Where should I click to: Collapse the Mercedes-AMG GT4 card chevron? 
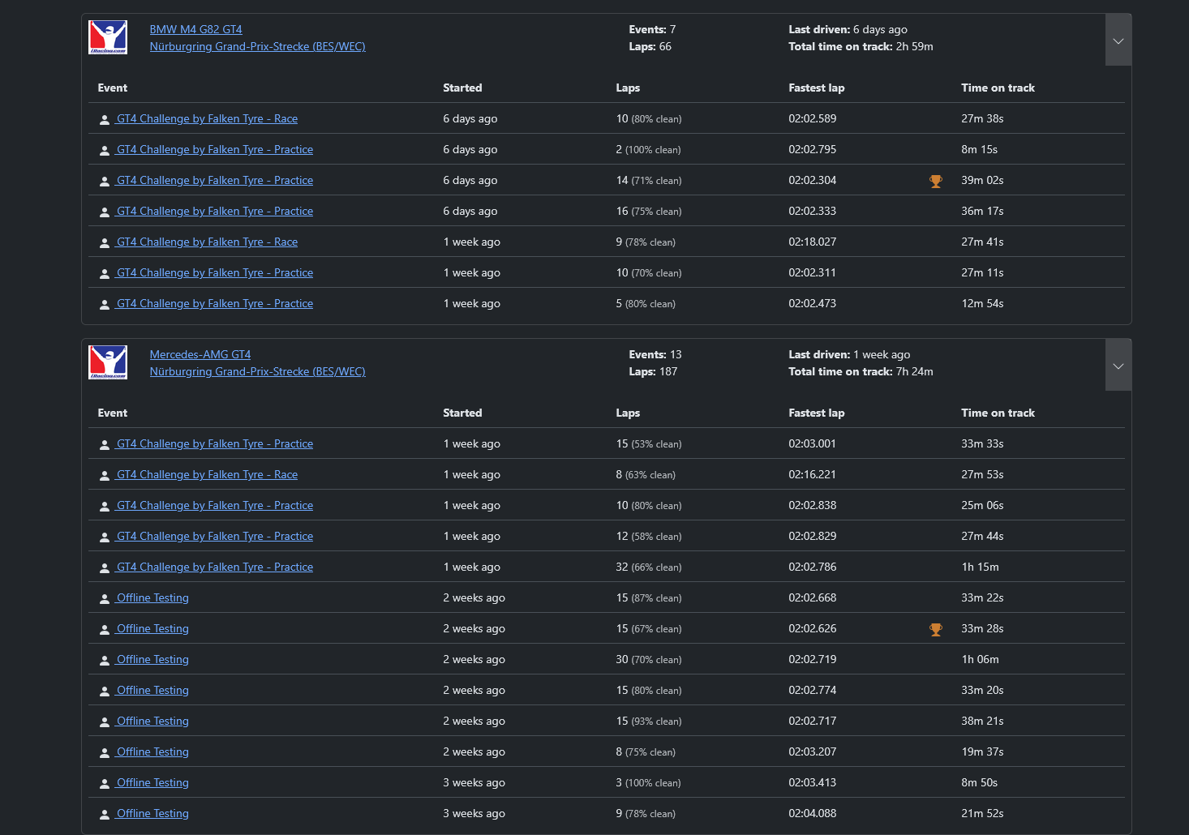coord(1118,366)
